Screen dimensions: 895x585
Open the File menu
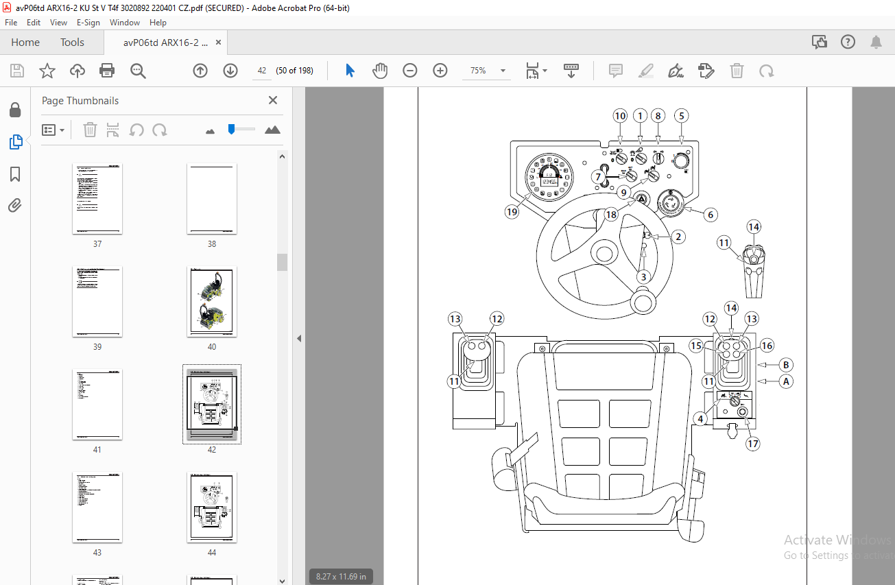coord(11,23)
